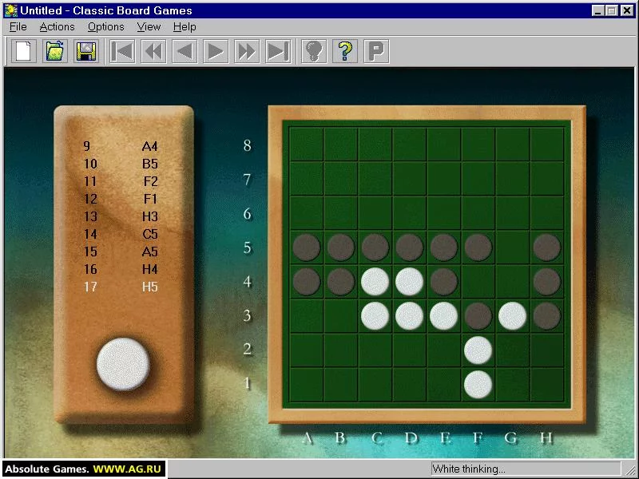The height and width of the screenshot is (479, 639).
Task: Click the white disc on C4
Action: tap(375, 282)
